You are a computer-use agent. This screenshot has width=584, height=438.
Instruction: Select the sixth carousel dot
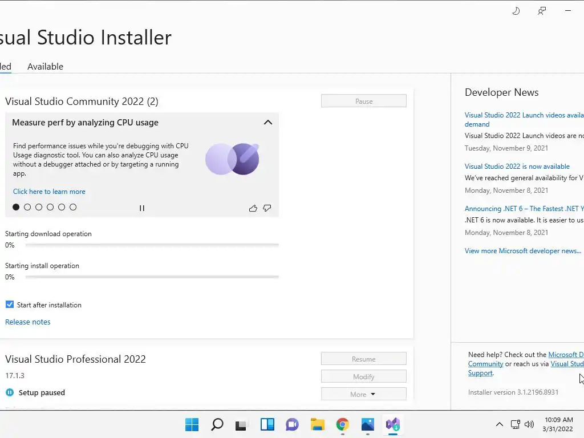pos(73,207)
